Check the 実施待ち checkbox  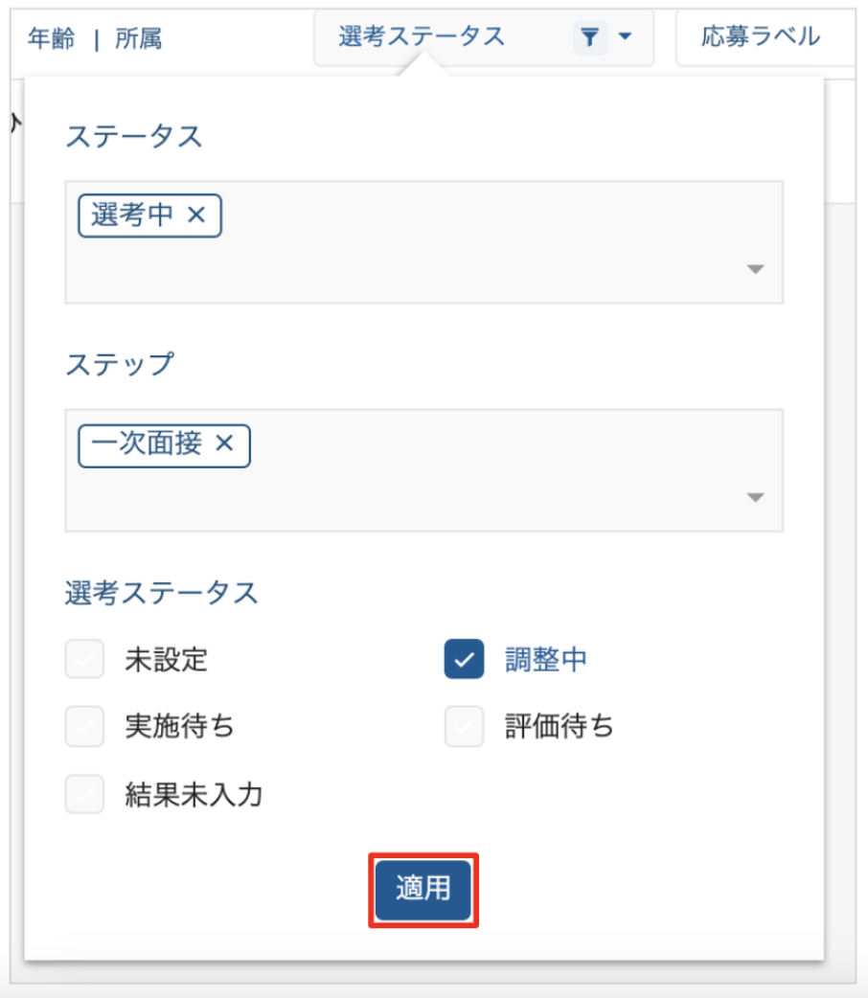click(x=84, y=726)
